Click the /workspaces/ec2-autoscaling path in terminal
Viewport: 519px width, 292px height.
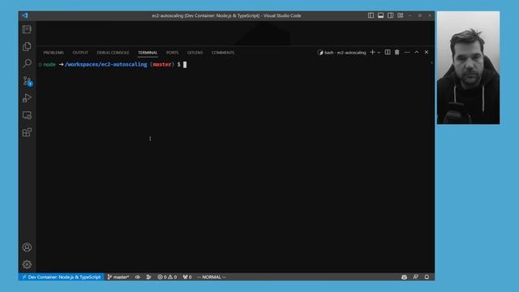(106, 64)
